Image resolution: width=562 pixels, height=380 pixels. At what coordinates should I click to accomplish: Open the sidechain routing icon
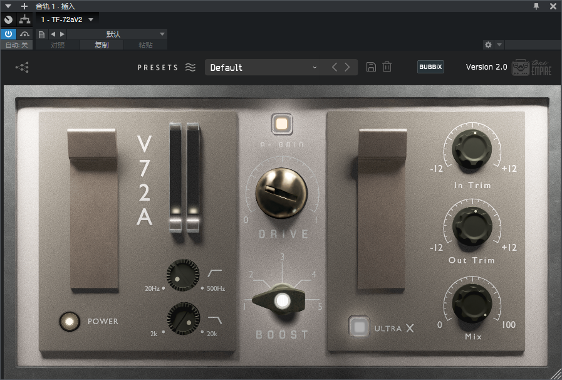pyautogui.click(x=24, y=19)
